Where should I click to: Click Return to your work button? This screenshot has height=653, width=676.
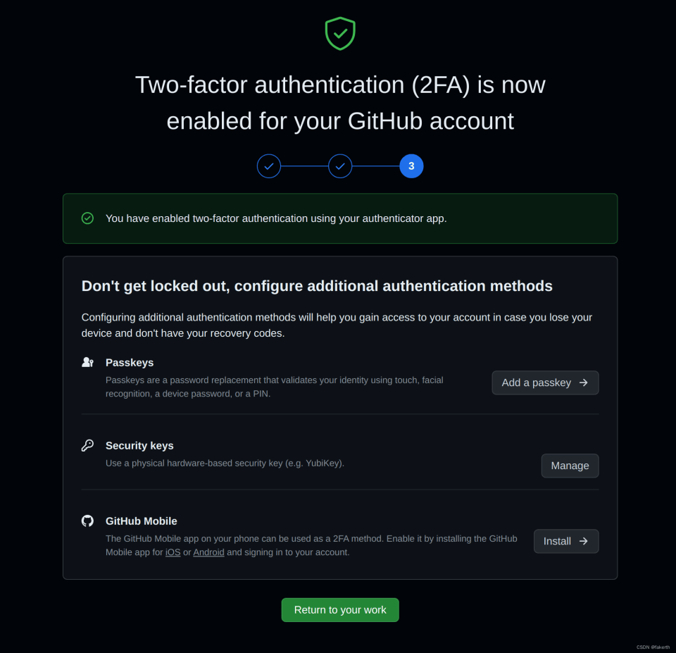coord(340,610)
